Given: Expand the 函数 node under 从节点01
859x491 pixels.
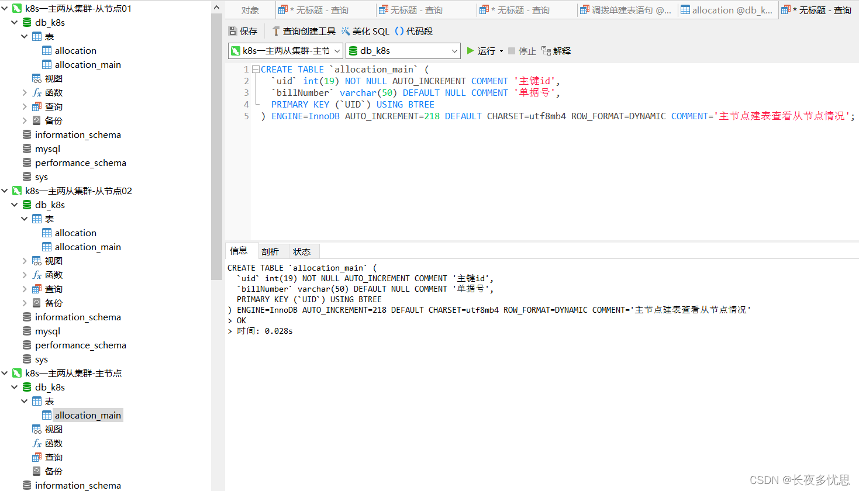Looking at the screenshot, I should coord(25,93).
